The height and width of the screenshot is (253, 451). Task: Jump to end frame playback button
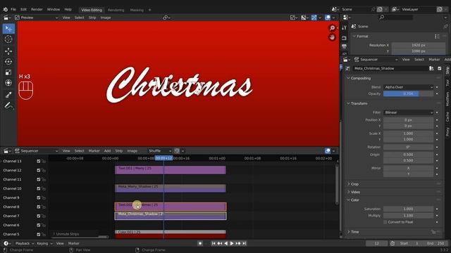245,243
